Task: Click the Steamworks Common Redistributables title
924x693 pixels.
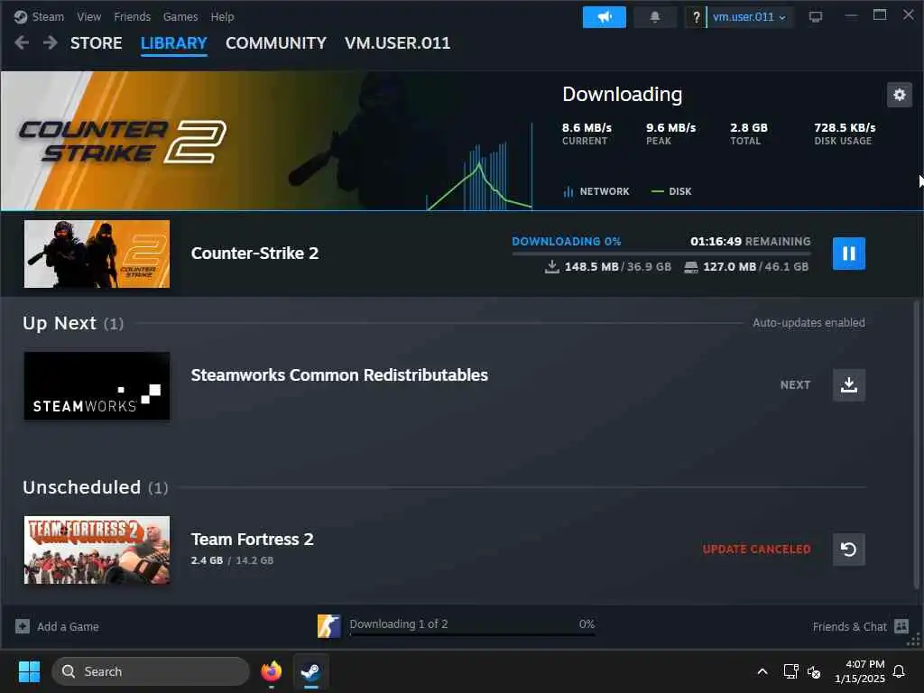Action: (x=339, y=375)
